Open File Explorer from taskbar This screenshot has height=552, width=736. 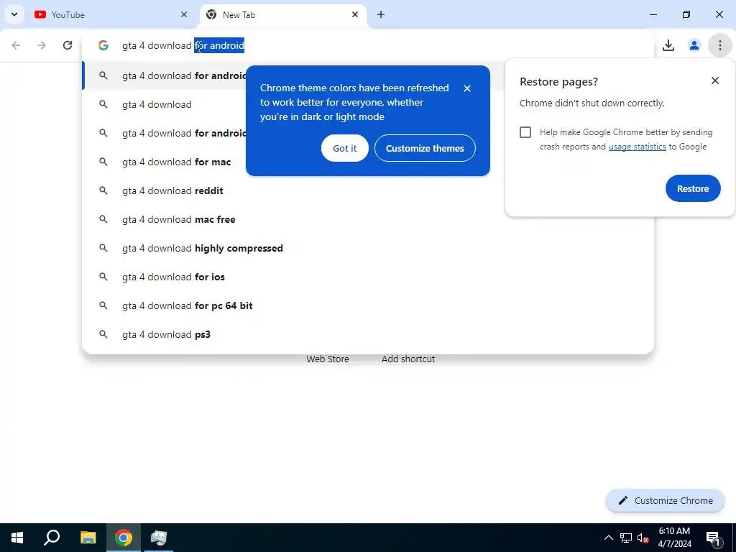88,538
